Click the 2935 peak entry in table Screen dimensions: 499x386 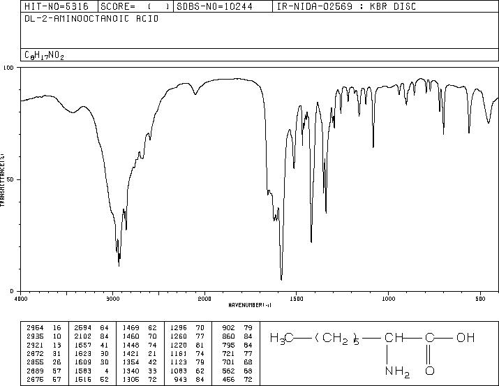(43, 336)
